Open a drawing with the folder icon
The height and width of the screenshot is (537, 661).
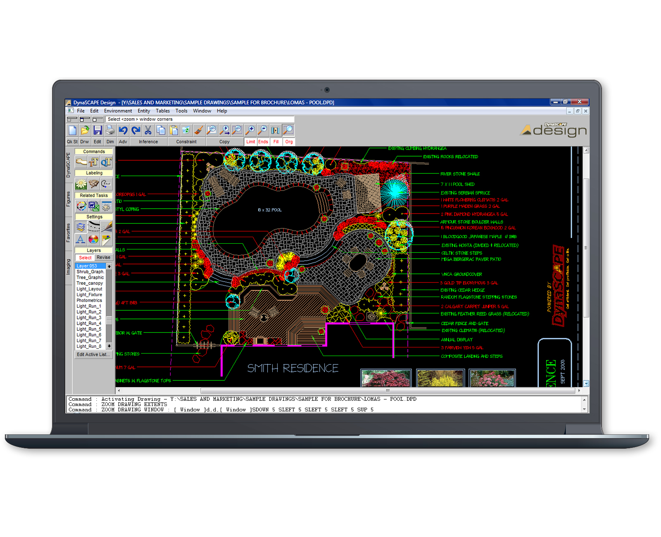[x=85, y=131]
